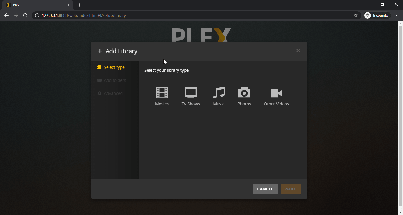Go back to previous page
Image resolution: width=403 pixels, height=215 pixels.
[6, 15]
